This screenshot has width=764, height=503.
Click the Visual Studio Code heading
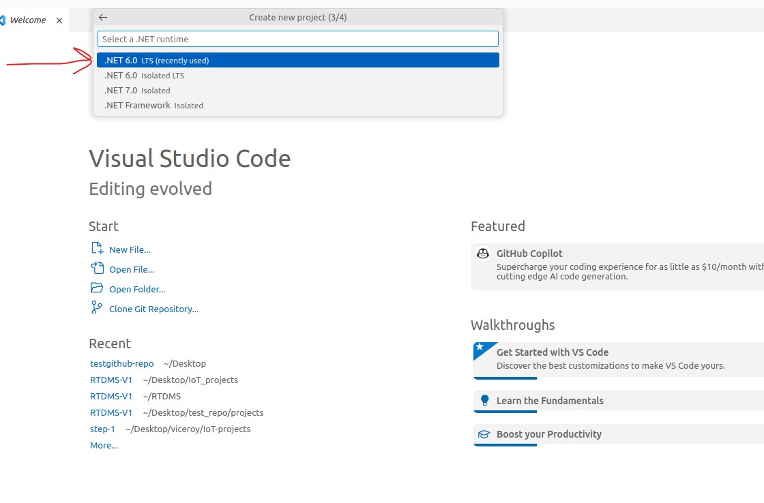click(x=190, y=159)
